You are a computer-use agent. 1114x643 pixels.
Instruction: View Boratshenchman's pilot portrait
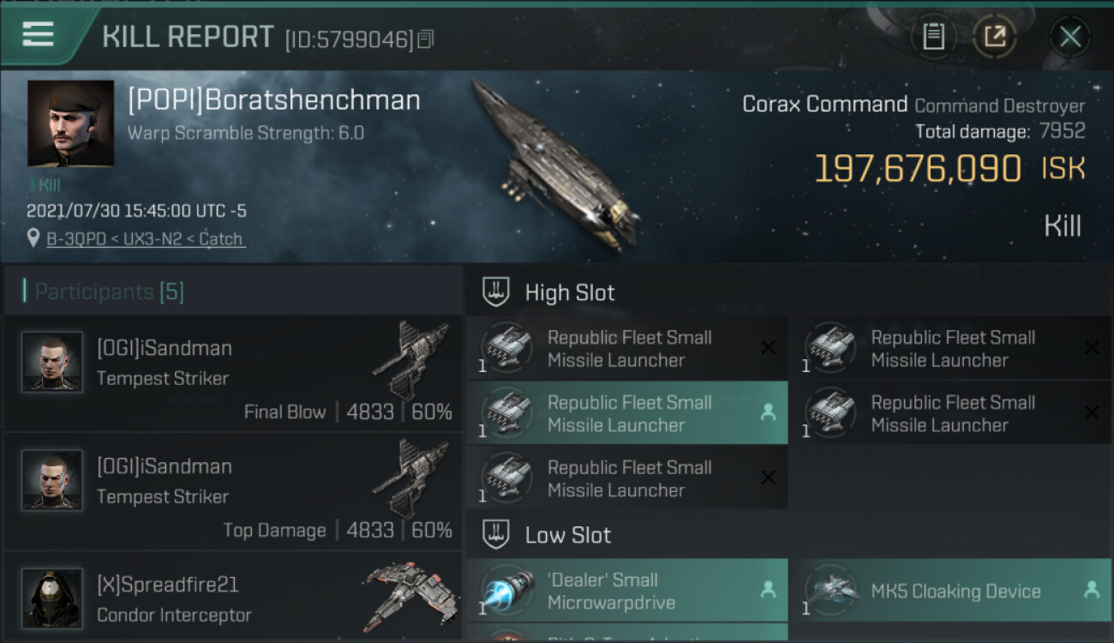70,123
